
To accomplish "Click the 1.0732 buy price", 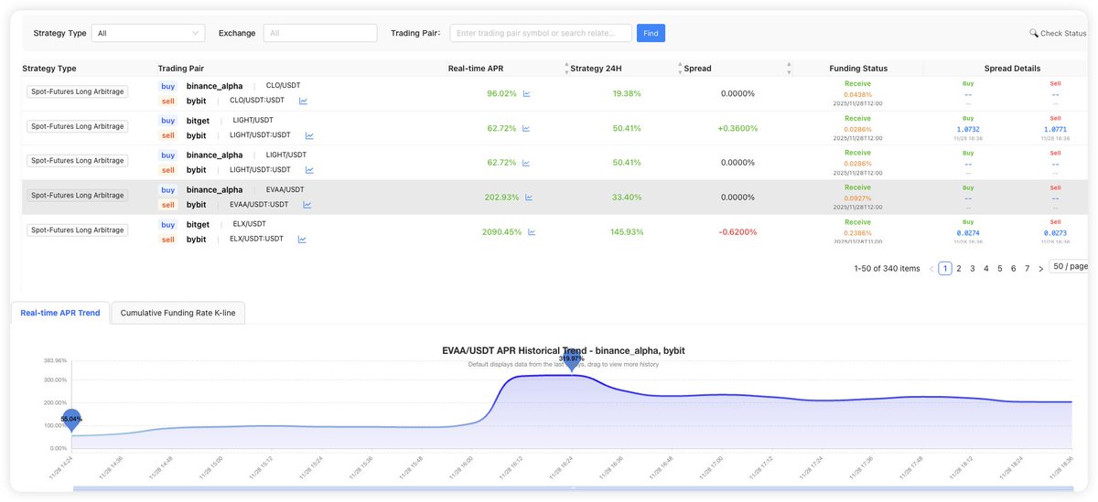I will [x=968, y=130].
